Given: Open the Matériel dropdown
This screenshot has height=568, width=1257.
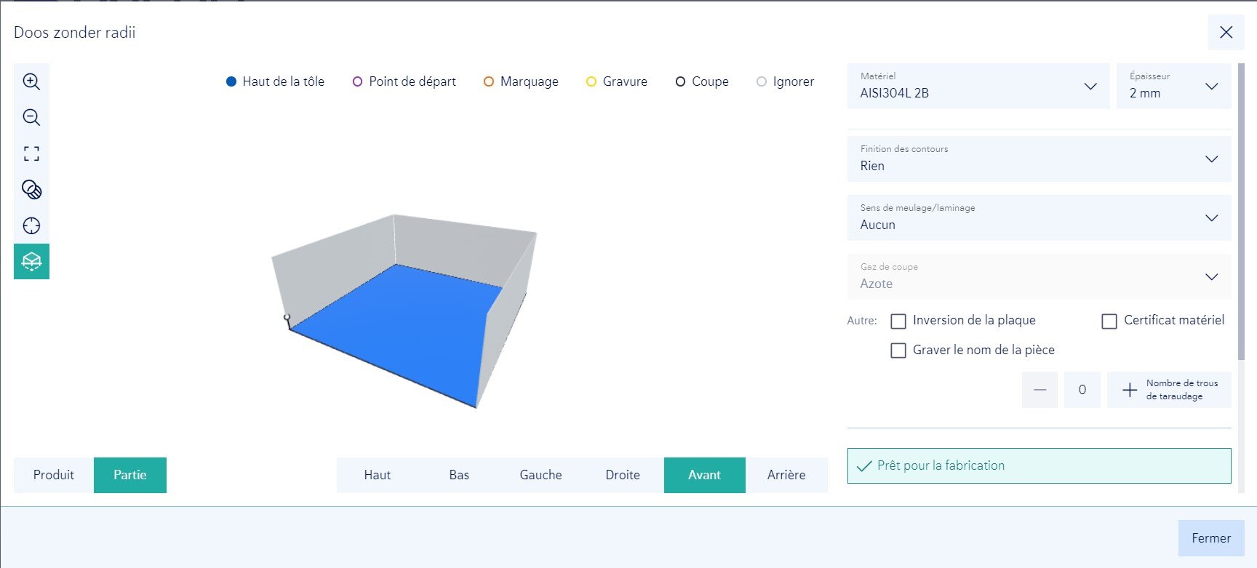Looking at the screenshot, I should (978, 87).
